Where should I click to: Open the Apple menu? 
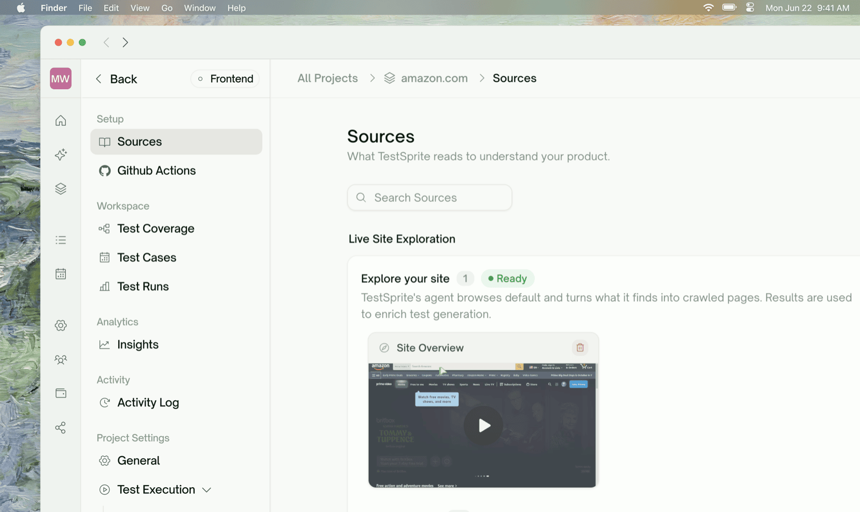click(20, 8)
